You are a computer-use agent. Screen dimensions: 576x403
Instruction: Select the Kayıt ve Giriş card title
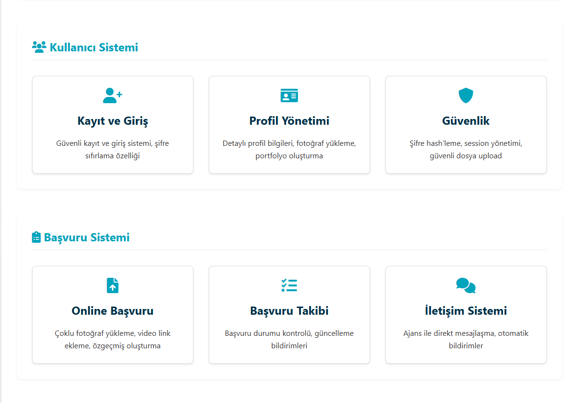tap(112, 121)
